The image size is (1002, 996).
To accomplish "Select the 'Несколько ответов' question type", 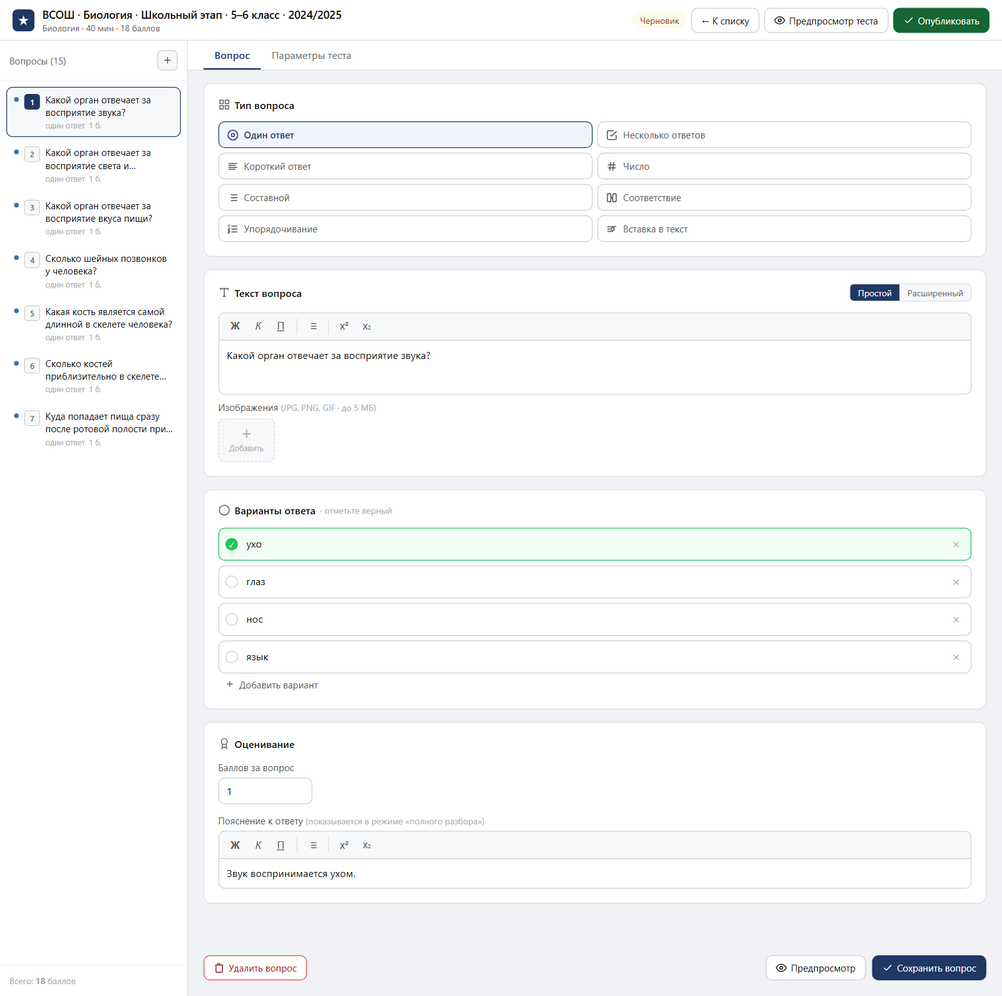I will pyautogui.click(x=784, y=135).
